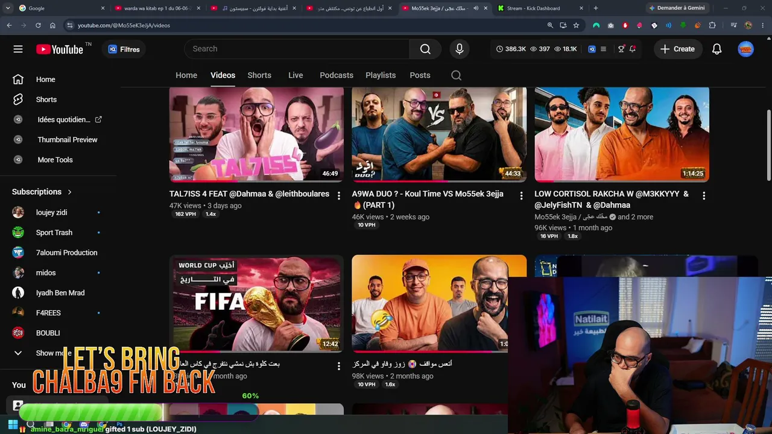Open the Podcasts tab

pos(337,75)
